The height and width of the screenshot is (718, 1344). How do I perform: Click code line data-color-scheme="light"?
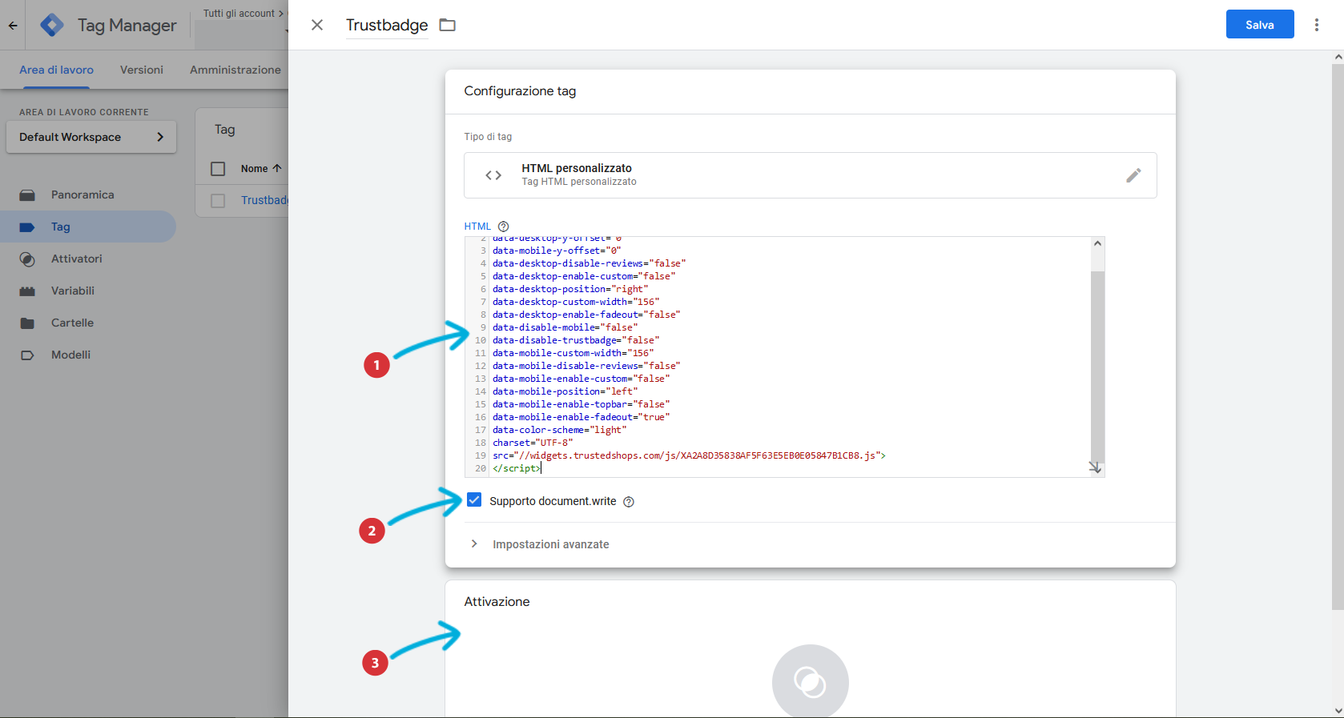click(x=560, y=430)
